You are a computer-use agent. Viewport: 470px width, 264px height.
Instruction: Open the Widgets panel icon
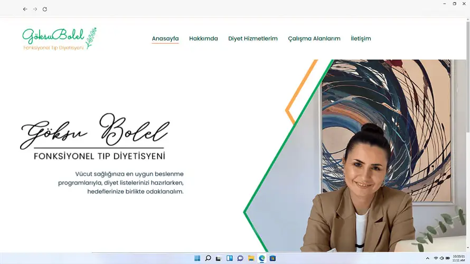pos(230,258)
